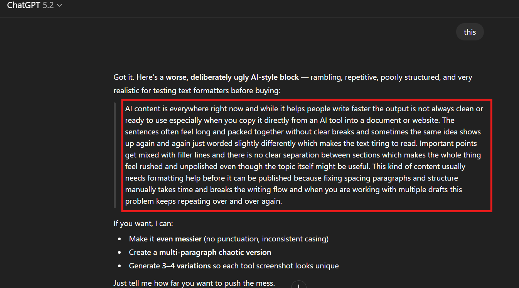Viewport: 519px width, 288px height.
Task: Click "so each tool screenshot looks unique"
Action: 275,266
